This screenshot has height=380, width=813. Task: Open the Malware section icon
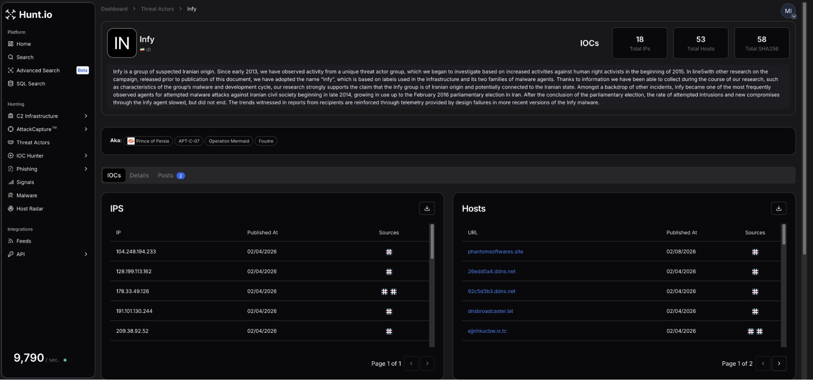(11, 195)
